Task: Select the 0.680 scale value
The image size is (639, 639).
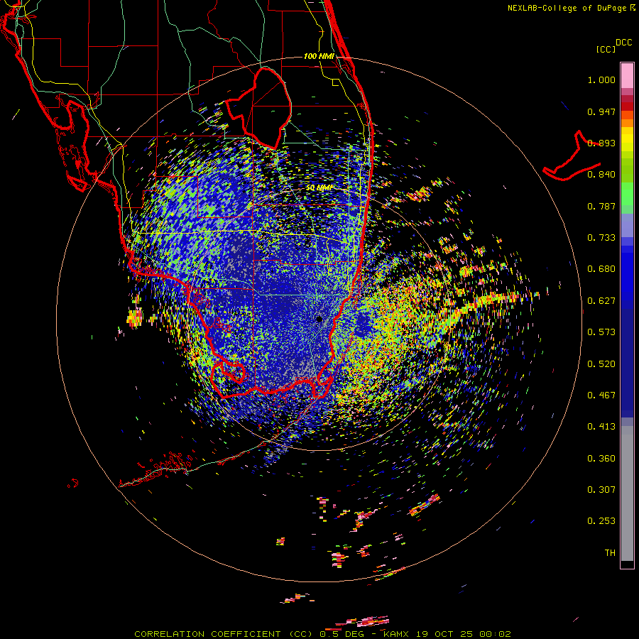Action: pyautogui.click(x=601, y=269)
